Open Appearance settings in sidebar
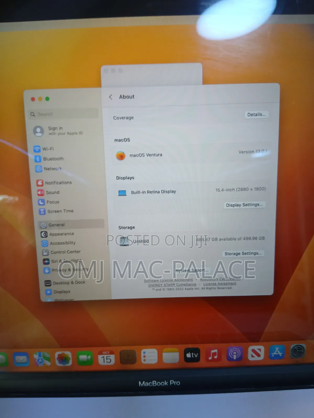The height and width of the screenshot is (418, 314). (x=58, y=234)
